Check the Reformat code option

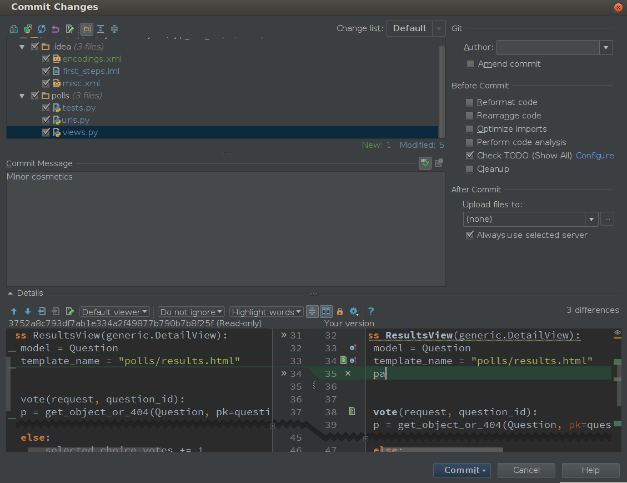(x=470, y=102)
